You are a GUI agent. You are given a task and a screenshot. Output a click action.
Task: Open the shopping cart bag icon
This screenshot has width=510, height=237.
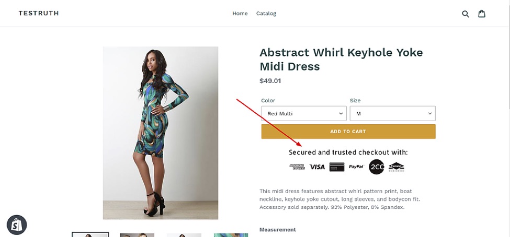482,14
